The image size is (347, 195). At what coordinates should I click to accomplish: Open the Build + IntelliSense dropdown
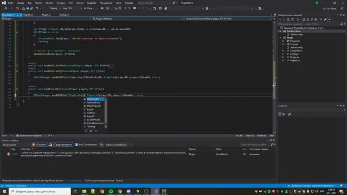click(x=119, y=145)
